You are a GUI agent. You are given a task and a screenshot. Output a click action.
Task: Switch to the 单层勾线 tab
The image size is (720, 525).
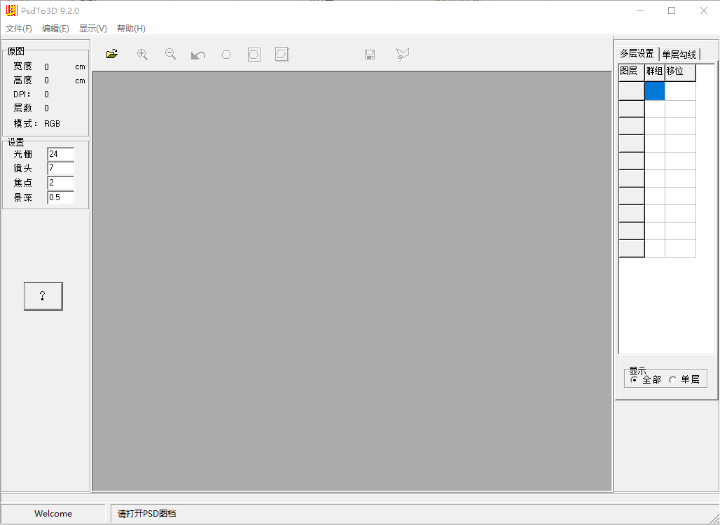679,54
